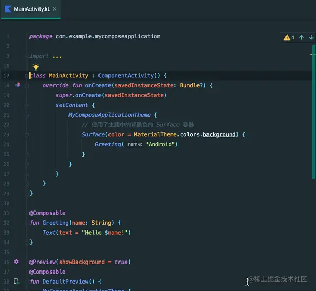Screen dimensions: 316x291
Task: Click the MaterialTheme identifier on line 23
Action: click(x=155, y=134)
